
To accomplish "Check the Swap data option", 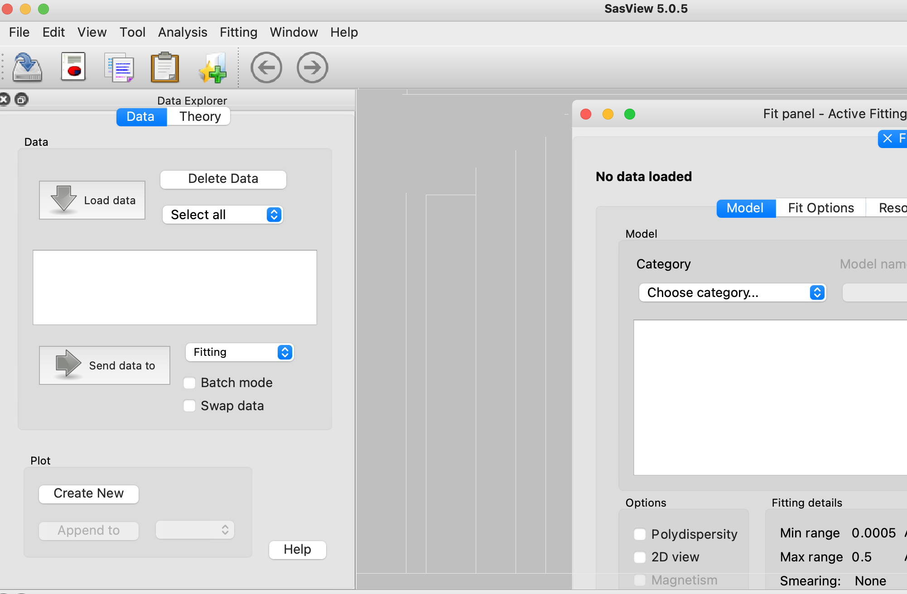I will pyautogui.click(x=189, y=406).
